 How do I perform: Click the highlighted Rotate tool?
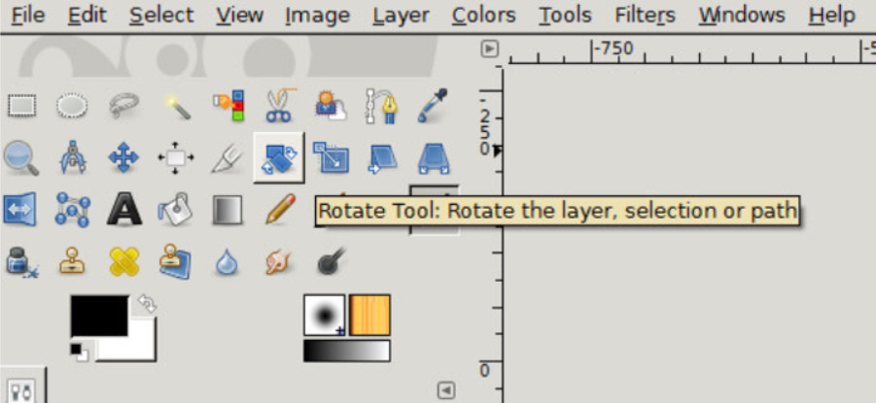click(x=279, y=157)
